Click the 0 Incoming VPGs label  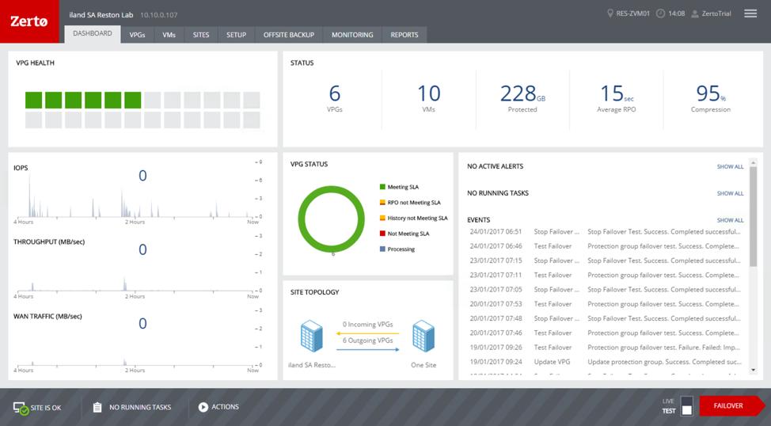[368, 324]
